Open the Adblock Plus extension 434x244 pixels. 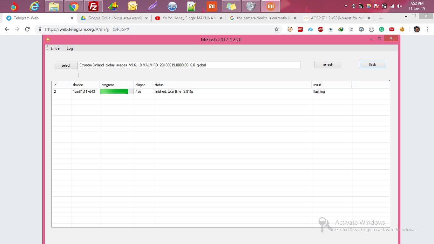click(321, 29)
